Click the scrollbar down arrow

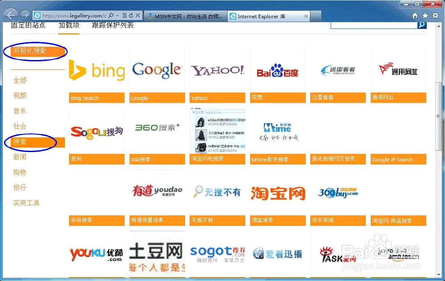[x=439, y=274]
